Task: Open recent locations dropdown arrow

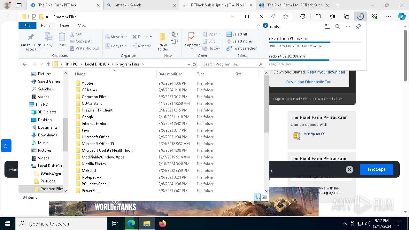Action: [x=41, y=64]
